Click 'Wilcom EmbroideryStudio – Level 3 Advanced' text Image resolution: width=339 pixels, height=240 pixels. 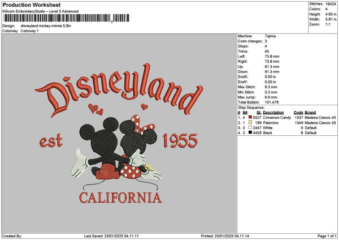[x=41, y=11]
